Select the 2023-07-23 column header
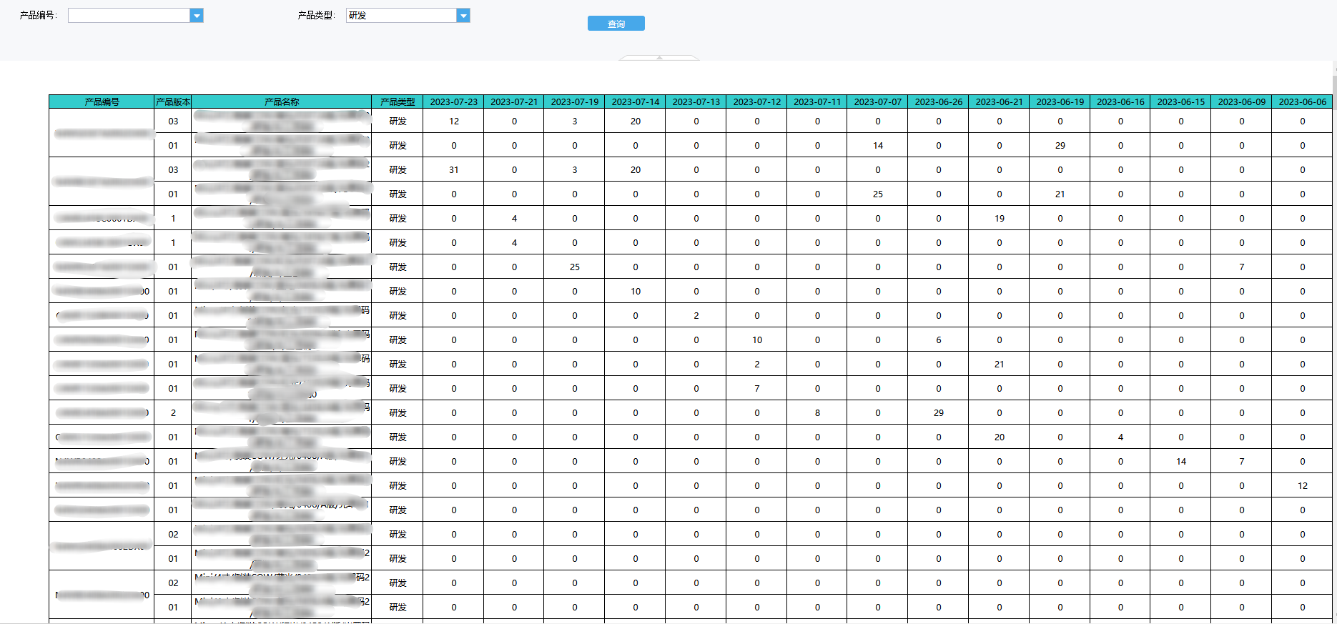The height and width of the screenshot is (624, 1337). (x=454, y=101)
